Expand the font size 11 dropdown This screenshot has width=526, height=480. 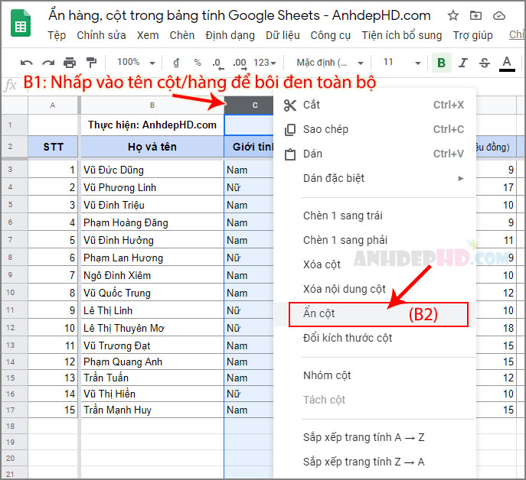click(x=402, y=63)
